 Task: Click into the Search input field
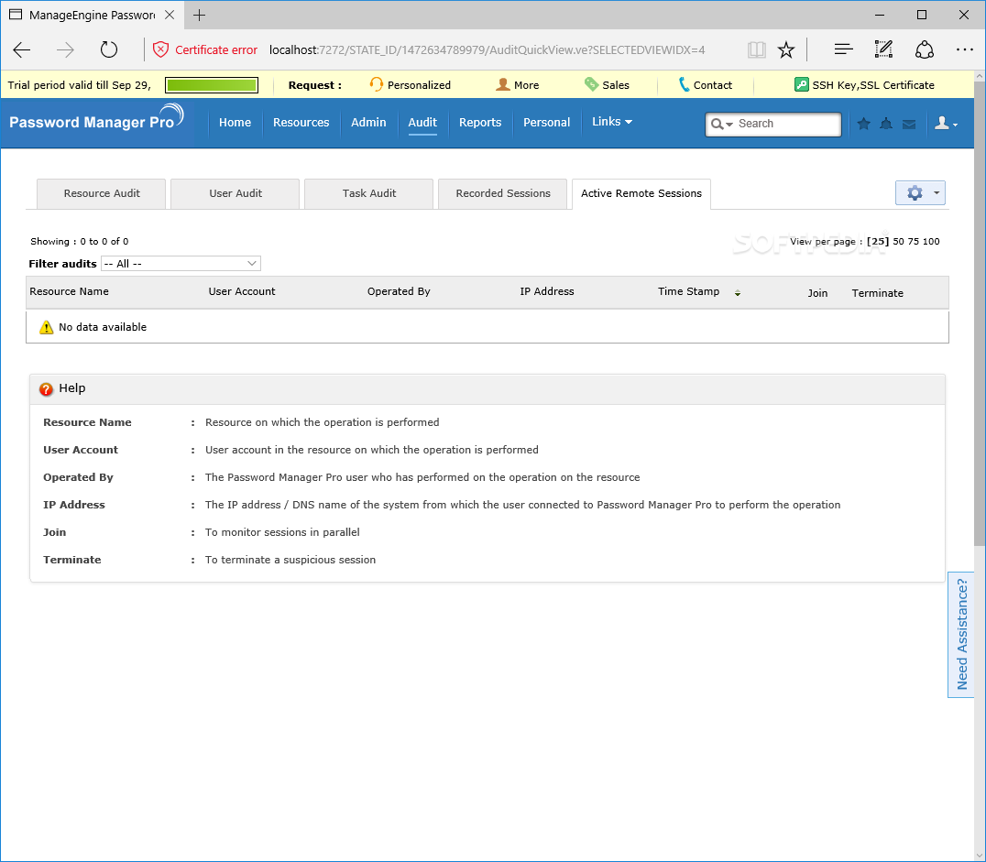tap(787, 124)
